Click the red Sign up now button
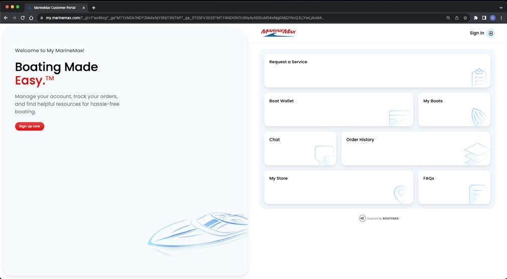This screenshot has width=507, height=279. (30, 126)
